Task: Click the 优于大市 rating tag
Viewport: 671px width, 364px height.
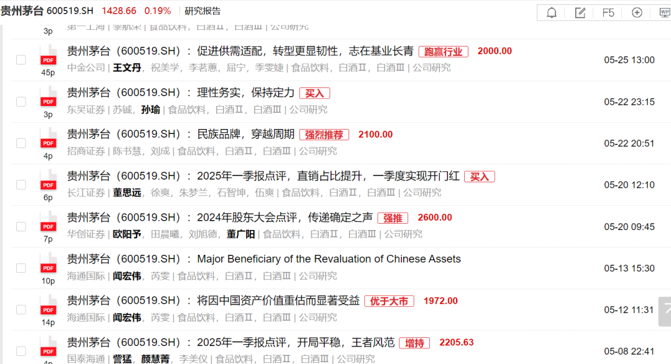Action: 389,301
